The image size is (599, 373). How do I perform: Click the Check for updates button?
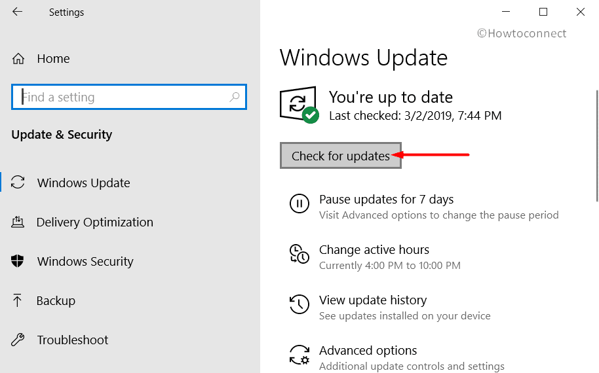340,156
